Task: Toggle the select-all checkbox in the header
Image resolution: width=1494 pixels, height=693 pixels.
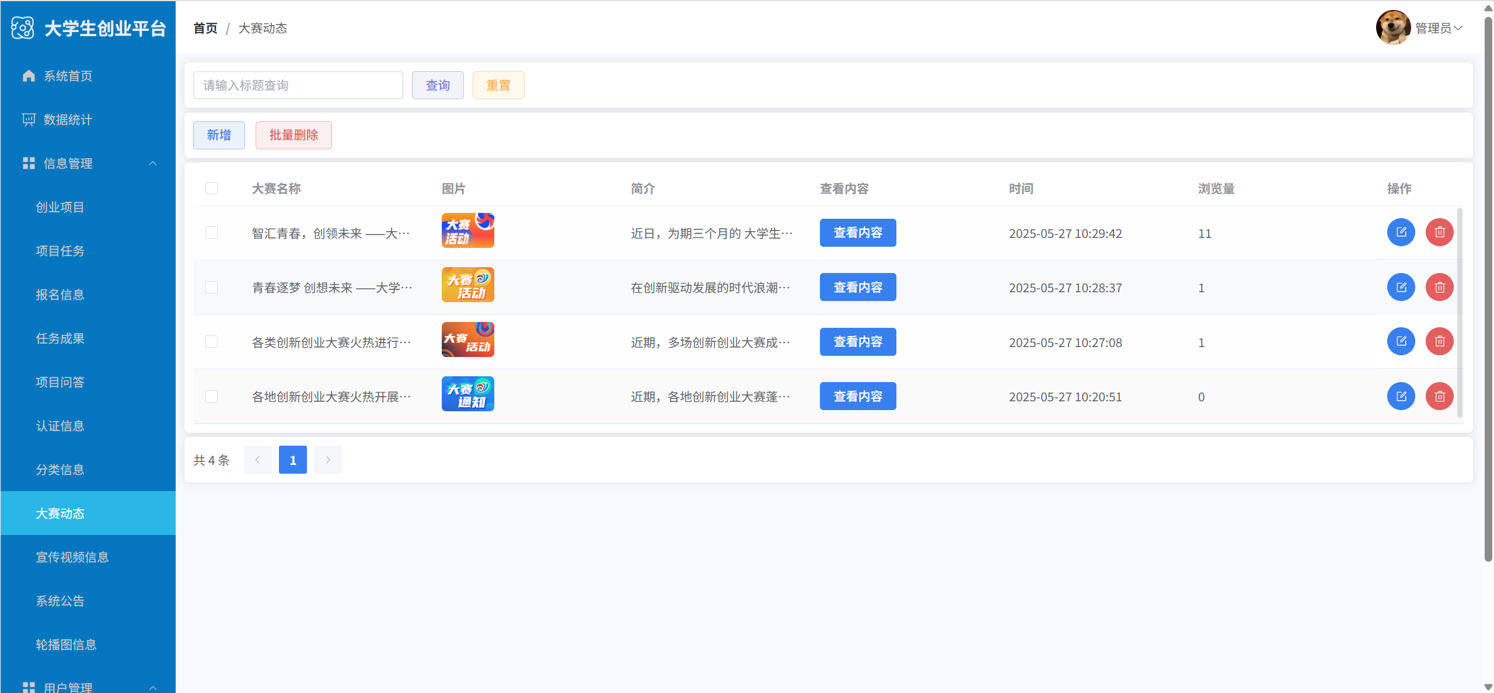Action: (x=211, y=188)
